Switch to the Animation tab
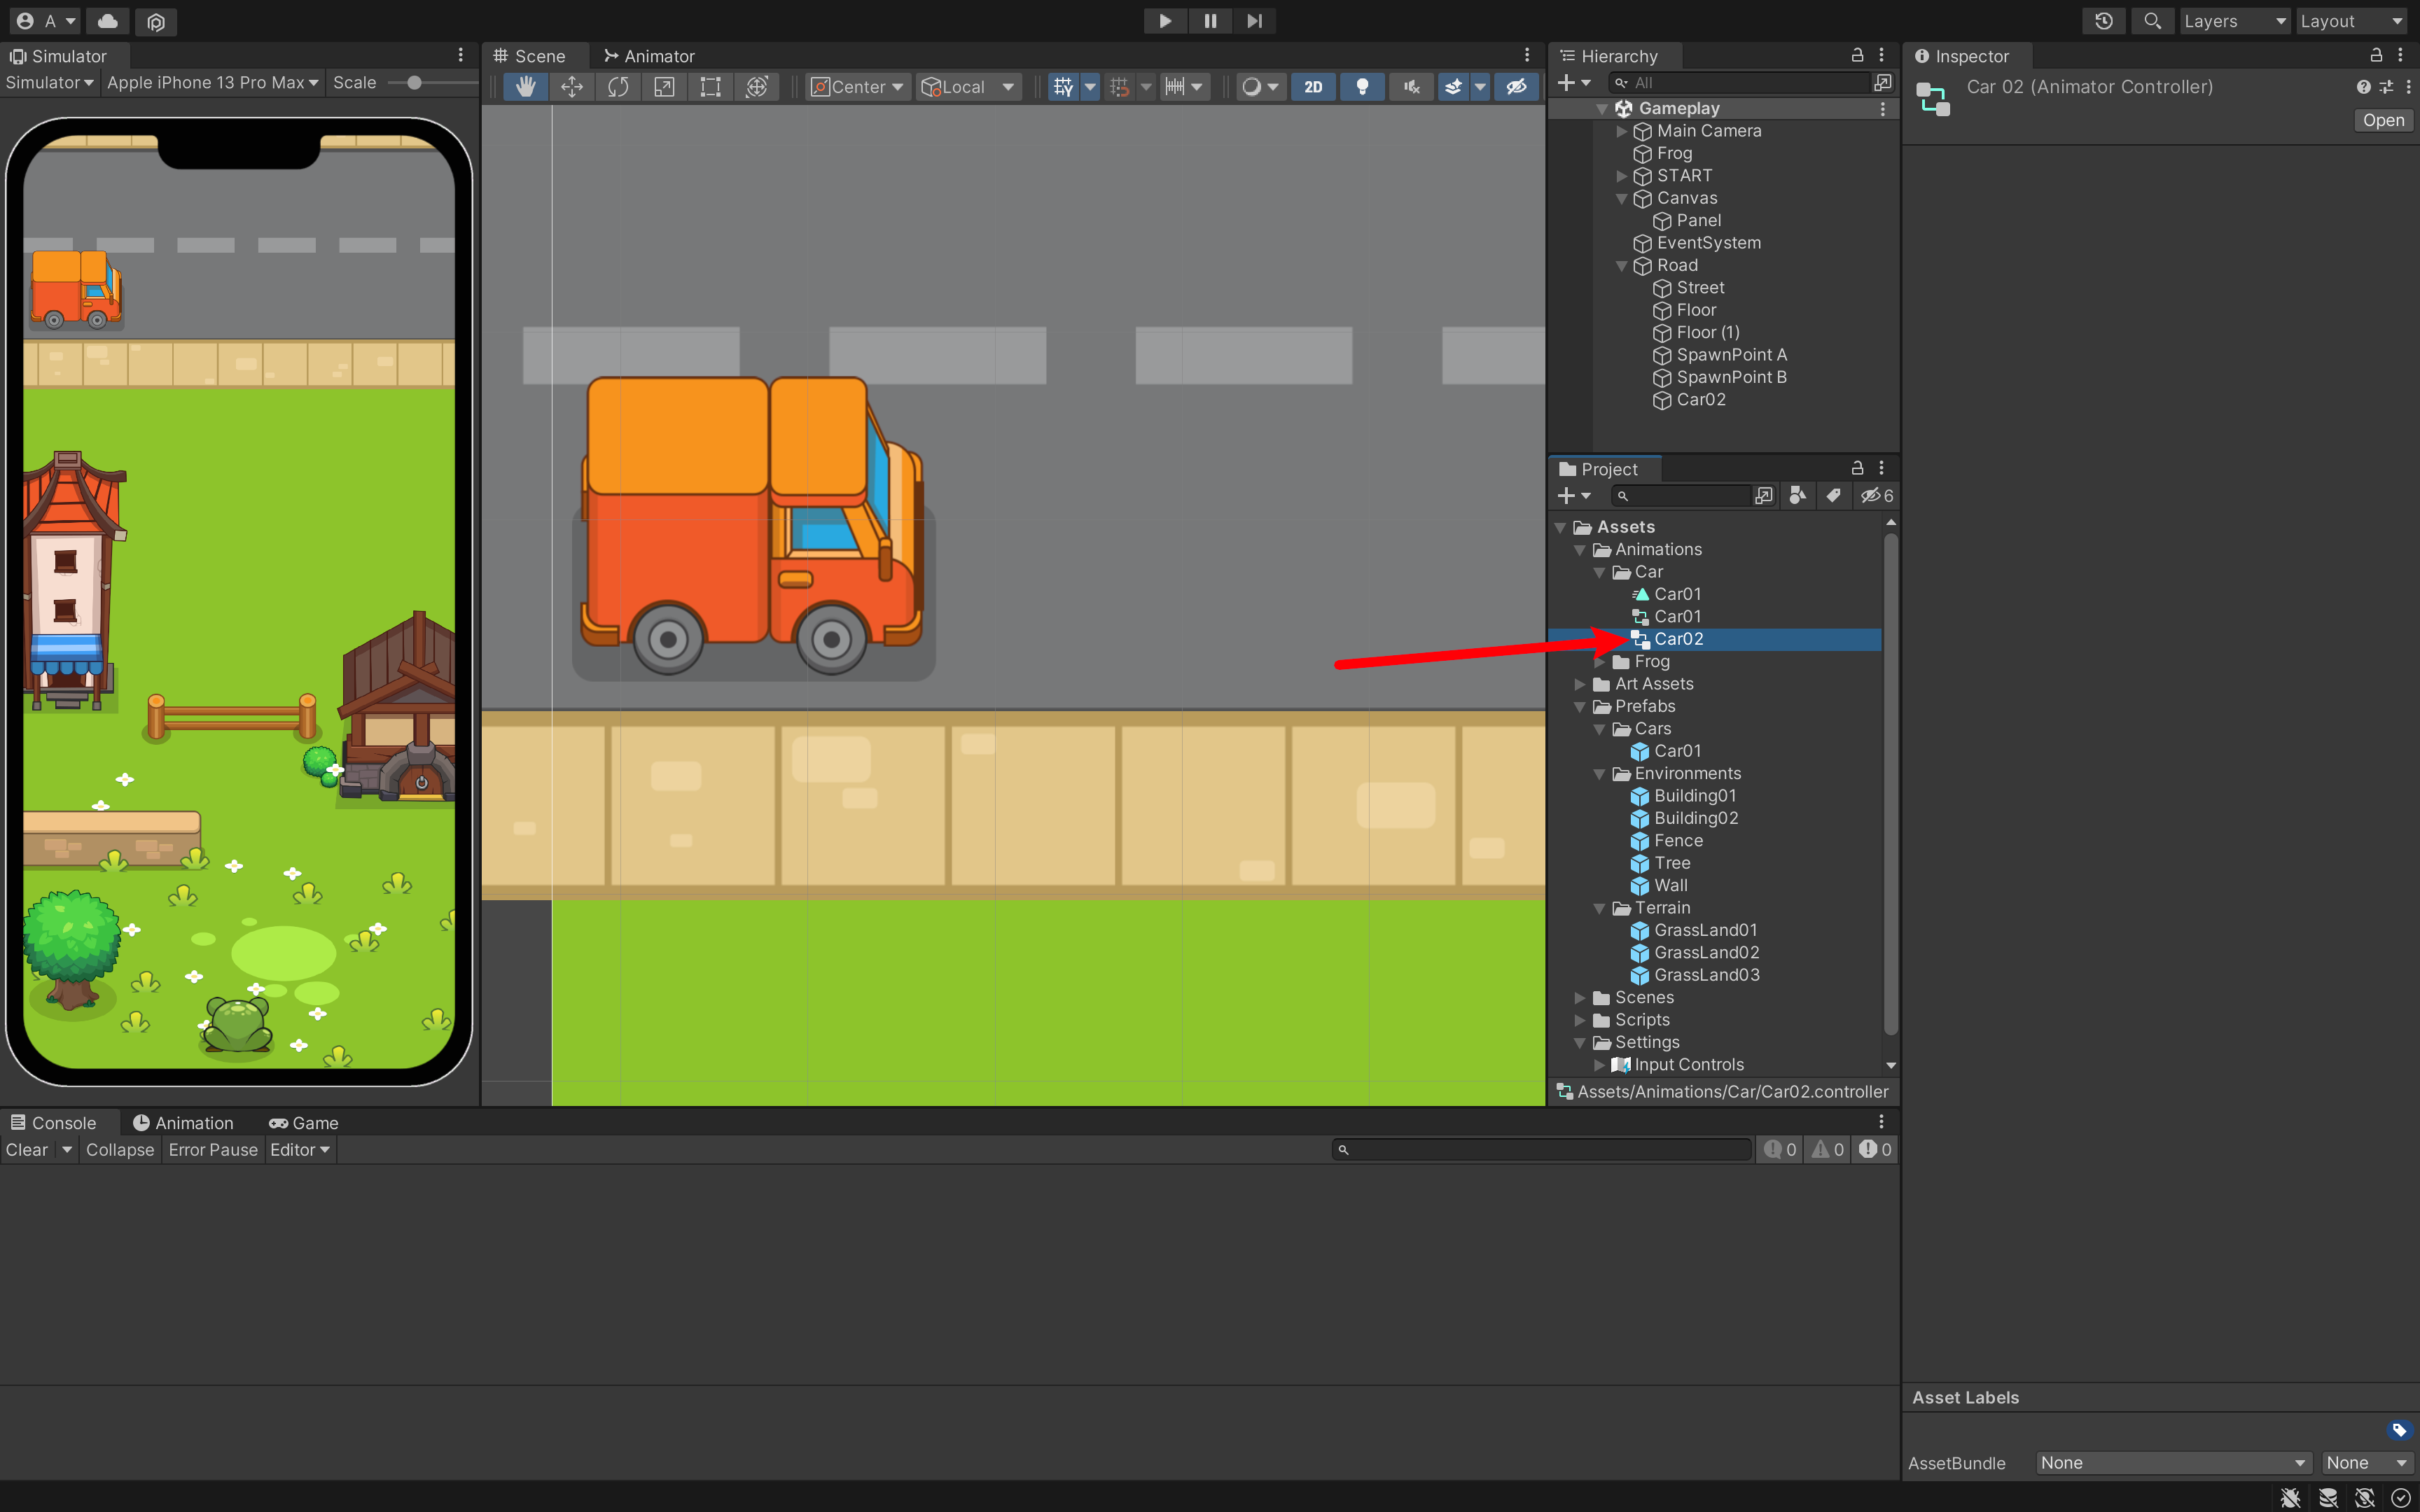 click(183, 1123)
